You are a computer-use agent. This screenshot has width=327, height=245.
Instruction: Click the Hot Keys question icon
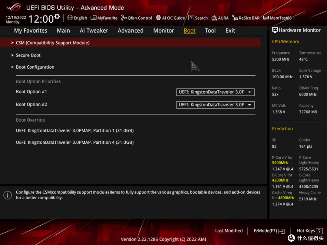(319, 231)
